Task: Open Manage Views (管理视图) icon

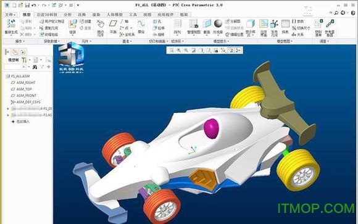Action: 194,23
